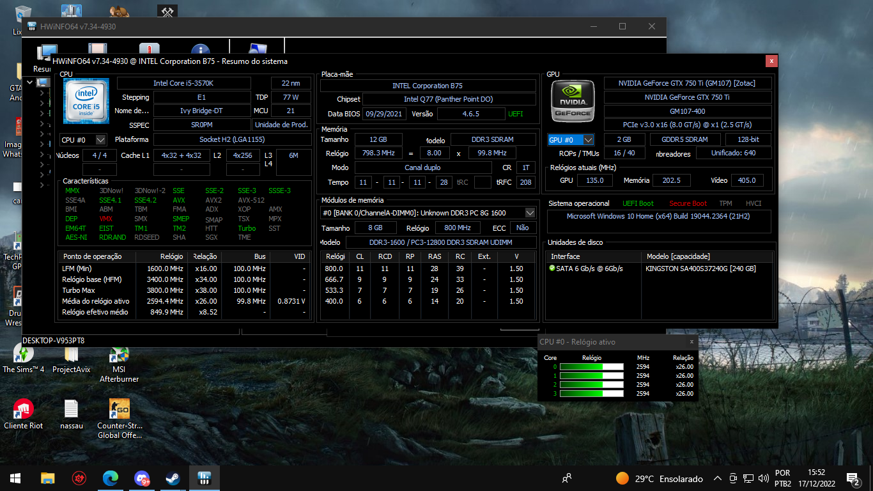Click the taskbar clock showing 15:52

pyautogui.click(x=815, y=478)
